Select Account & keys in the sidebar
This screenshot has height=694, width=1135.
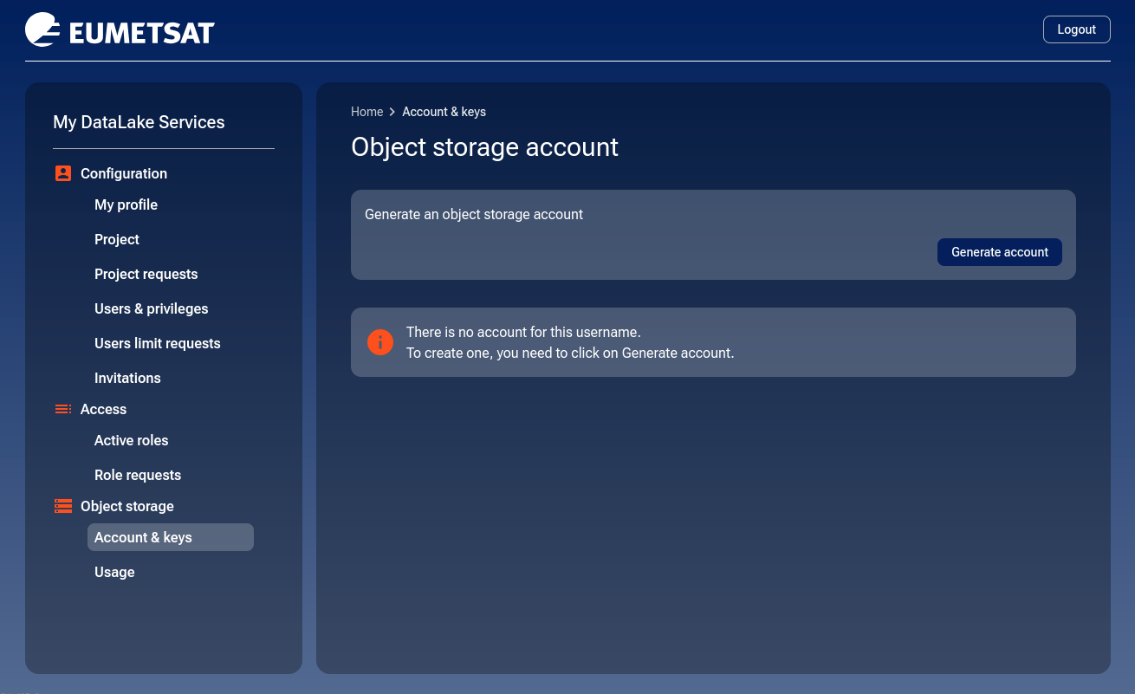171,537
